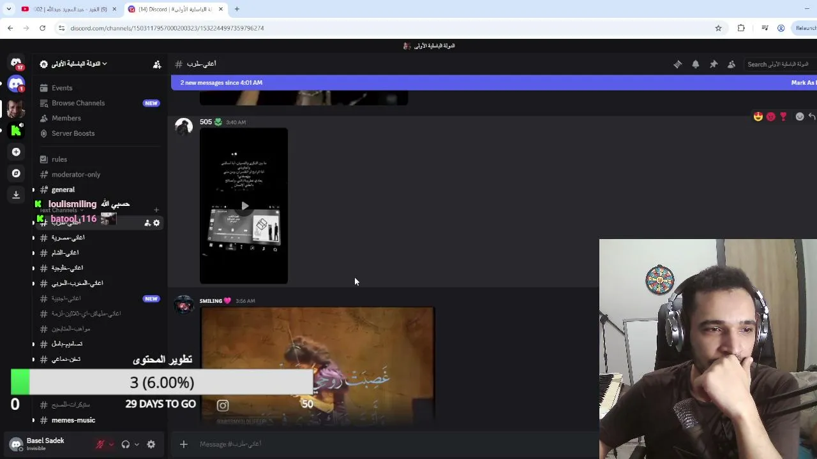
Task: Attach a file with the plus button
Action: 184,444
